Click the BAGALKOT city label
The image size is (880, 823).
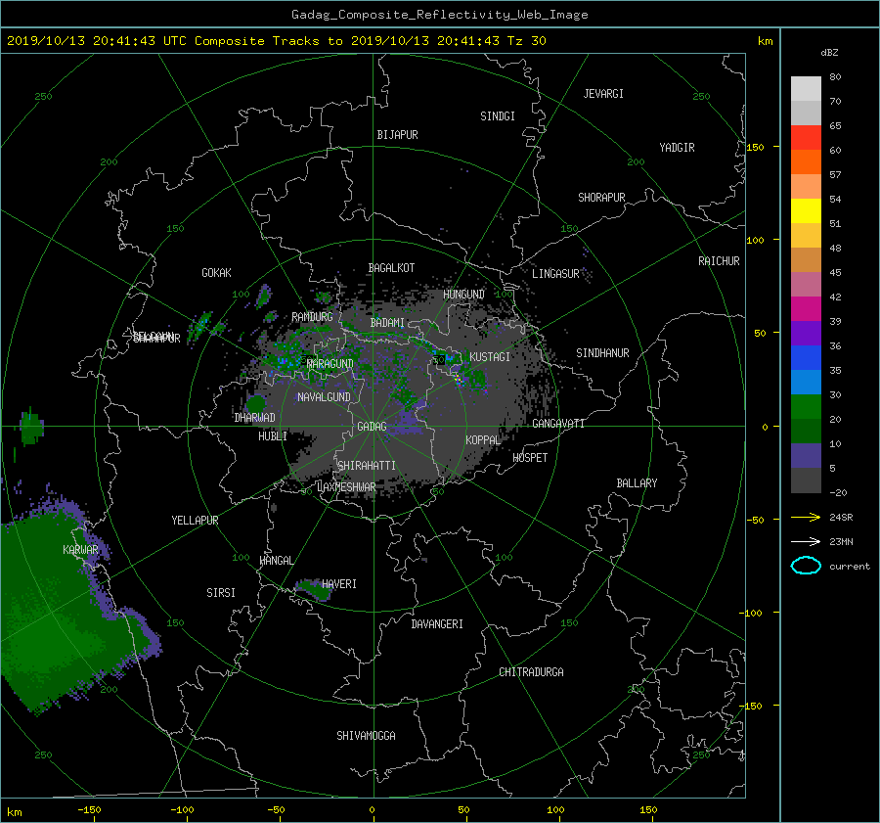[x=391, y=268]
